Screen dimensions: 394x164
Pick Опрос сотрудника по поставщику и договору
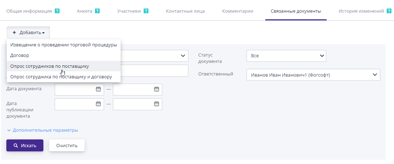[x=61, y=77]
